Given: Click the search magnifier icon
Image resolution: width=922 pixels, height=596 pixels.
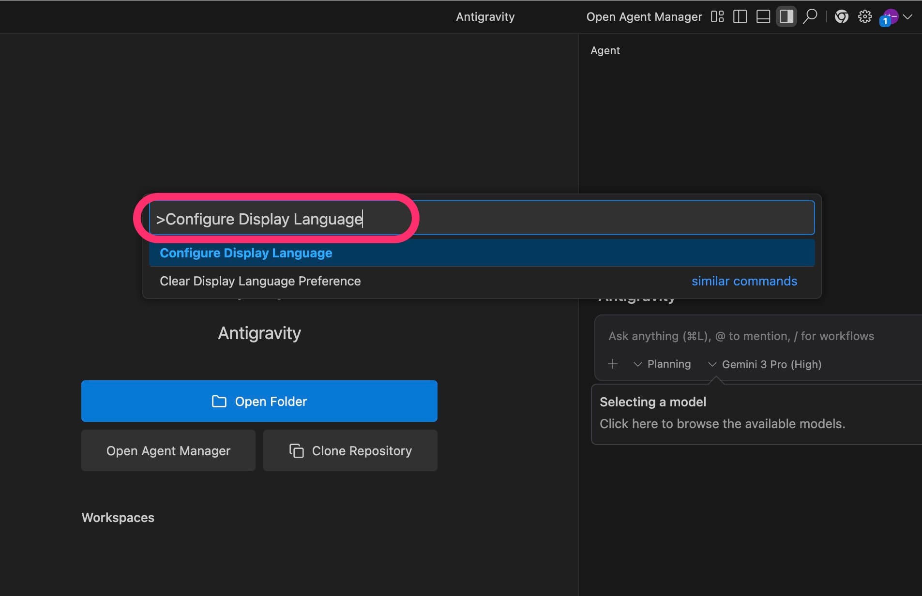Looking at the screenshot, I should pos(810,17).
